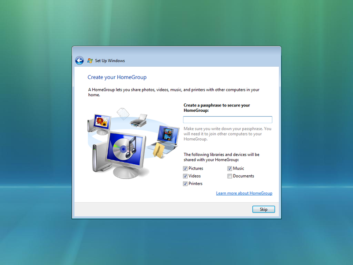Enable the Documents checkbox
This screenshot has width=353, height=265.
pos(229,176)
